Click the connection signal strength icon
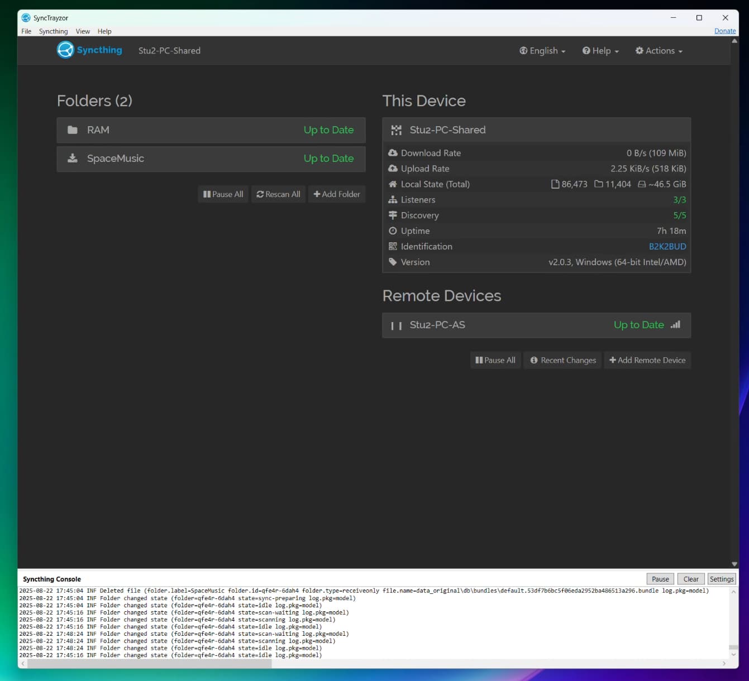Viewport: 749px width, 681px height. (675, 325)
